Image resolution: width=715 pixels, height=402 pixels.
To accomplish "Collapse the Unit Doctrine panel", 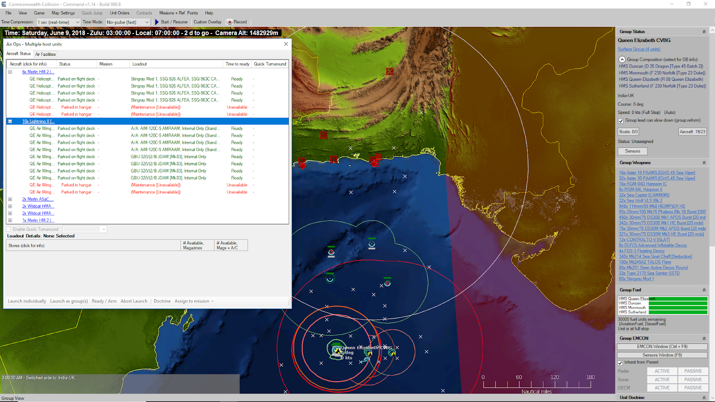I will click(x=704, y=398).
